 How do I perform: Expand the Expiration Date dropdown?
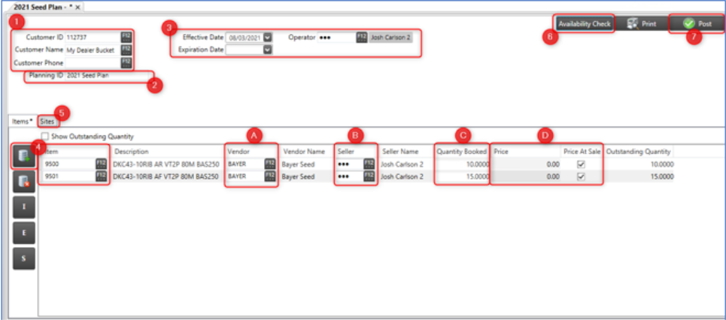coord(268,50)
